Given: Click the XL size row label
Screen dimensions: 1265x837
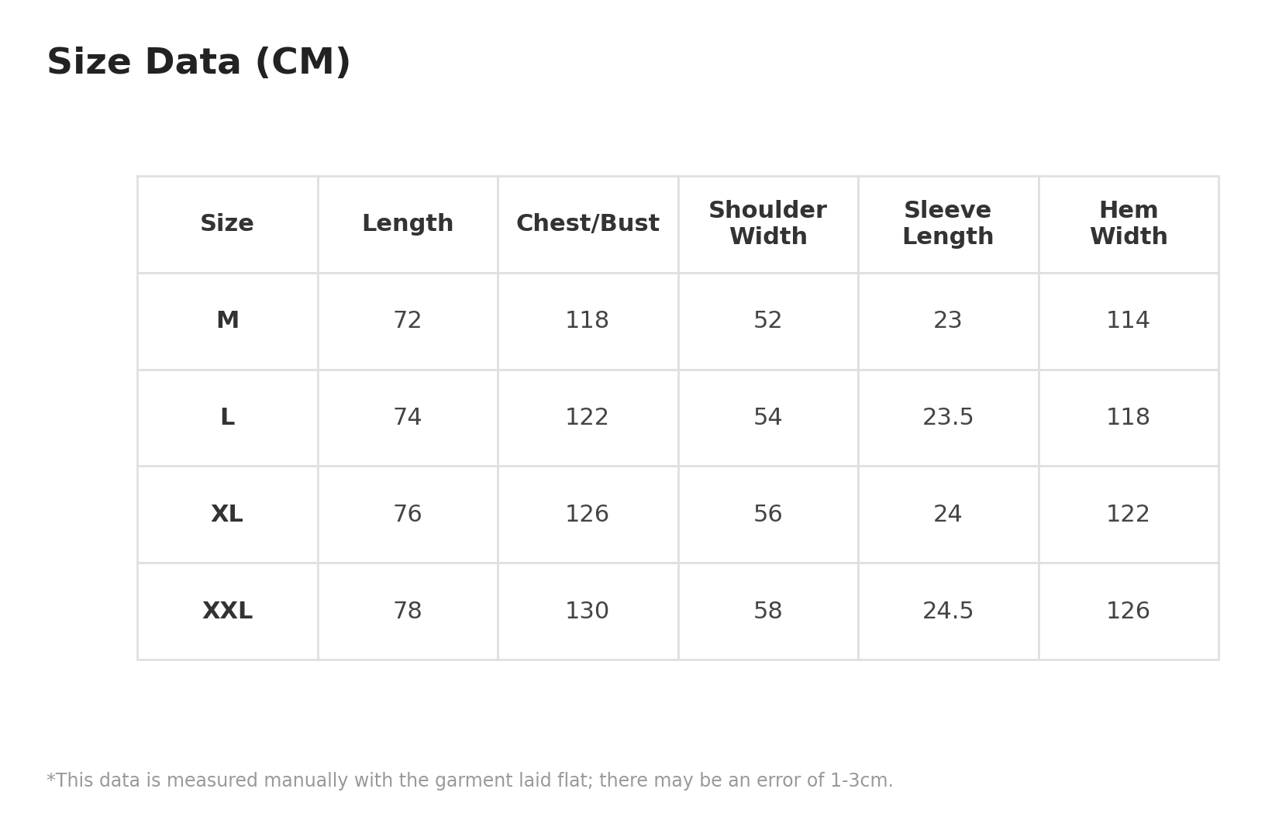Looking at the screenshot, I should coord(227,515).
